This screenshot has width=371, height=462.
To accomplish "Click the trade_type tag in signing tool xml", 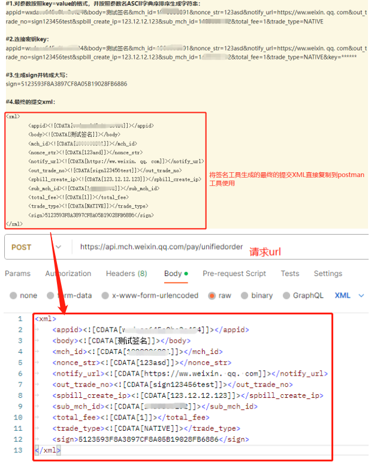I will coord(88,206).
